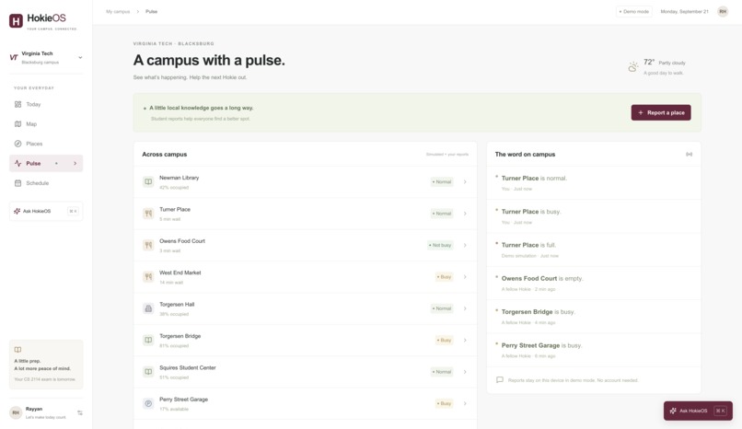The height and width of the screenshot is (429, 742).
Task: Click the Today grid icon
Action: coord(17,104)
